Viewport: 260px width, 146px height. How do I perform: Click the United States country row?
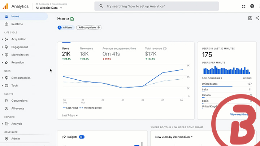coord(227,84)
